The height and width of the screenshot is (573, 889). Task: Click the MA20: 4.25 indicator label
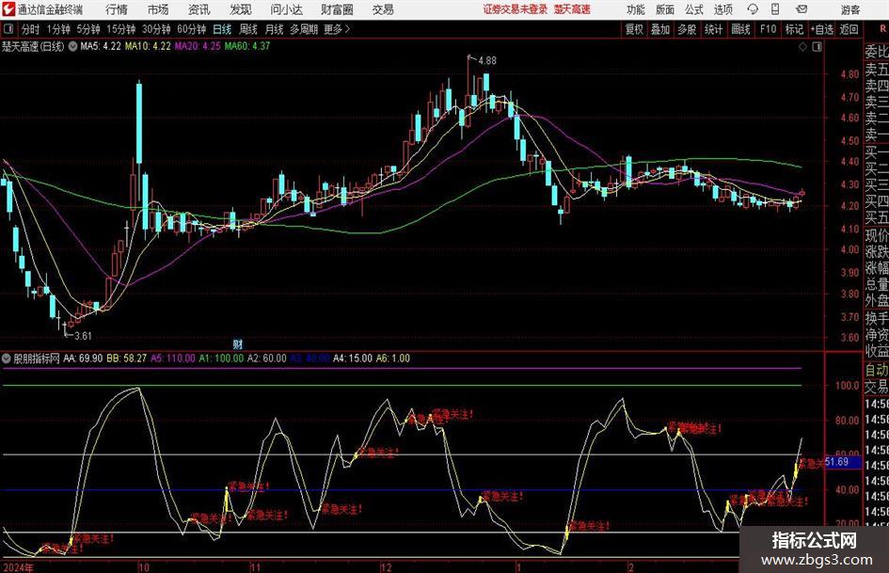pyautogui.click(x=198, y=46)
